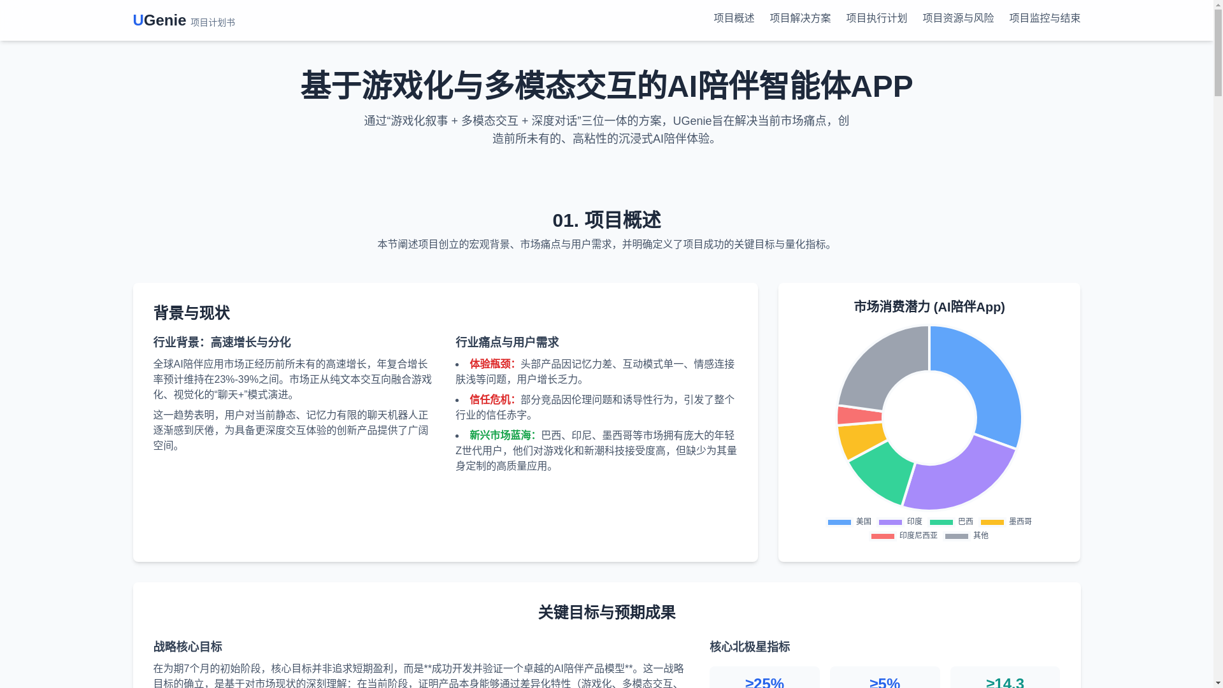This screenshot has width=1223, height=688.
Task: Click the 关键目标与预期成果 heading
Action: [606, 612]
